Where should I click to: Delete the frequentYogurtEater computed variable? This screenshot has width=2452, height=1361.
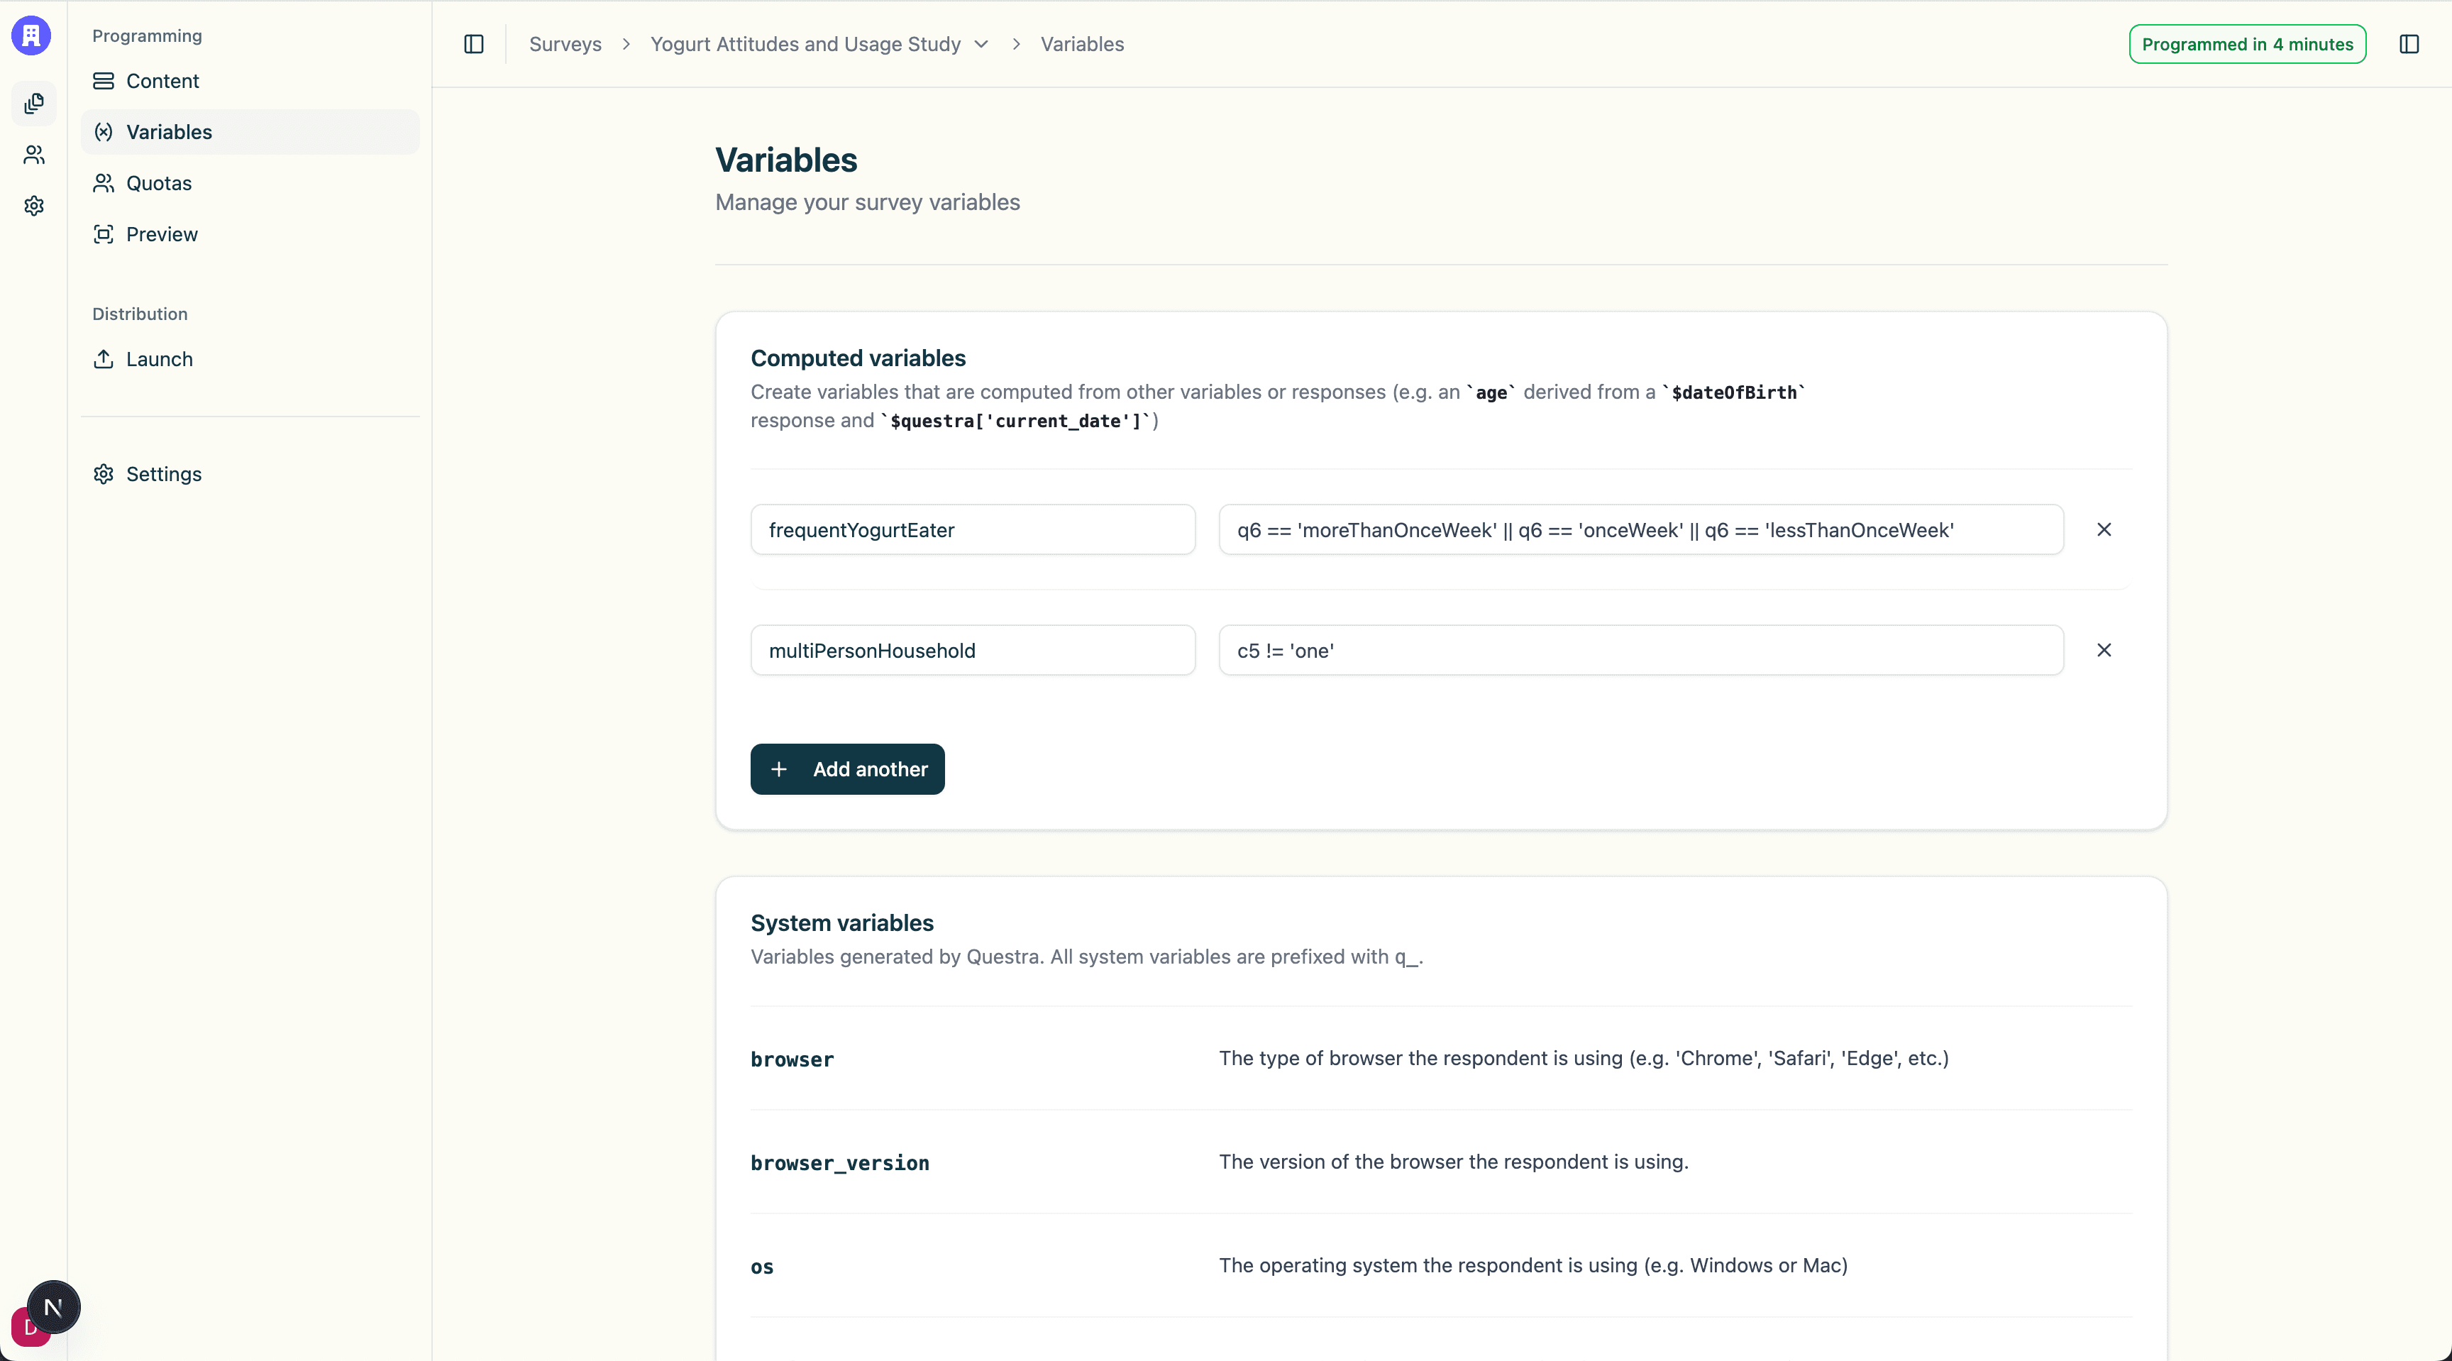coord(2104,530)
